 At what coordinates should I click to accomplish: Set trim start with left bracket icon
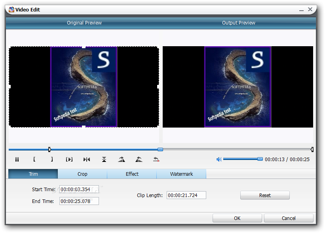tap(34, 159)
